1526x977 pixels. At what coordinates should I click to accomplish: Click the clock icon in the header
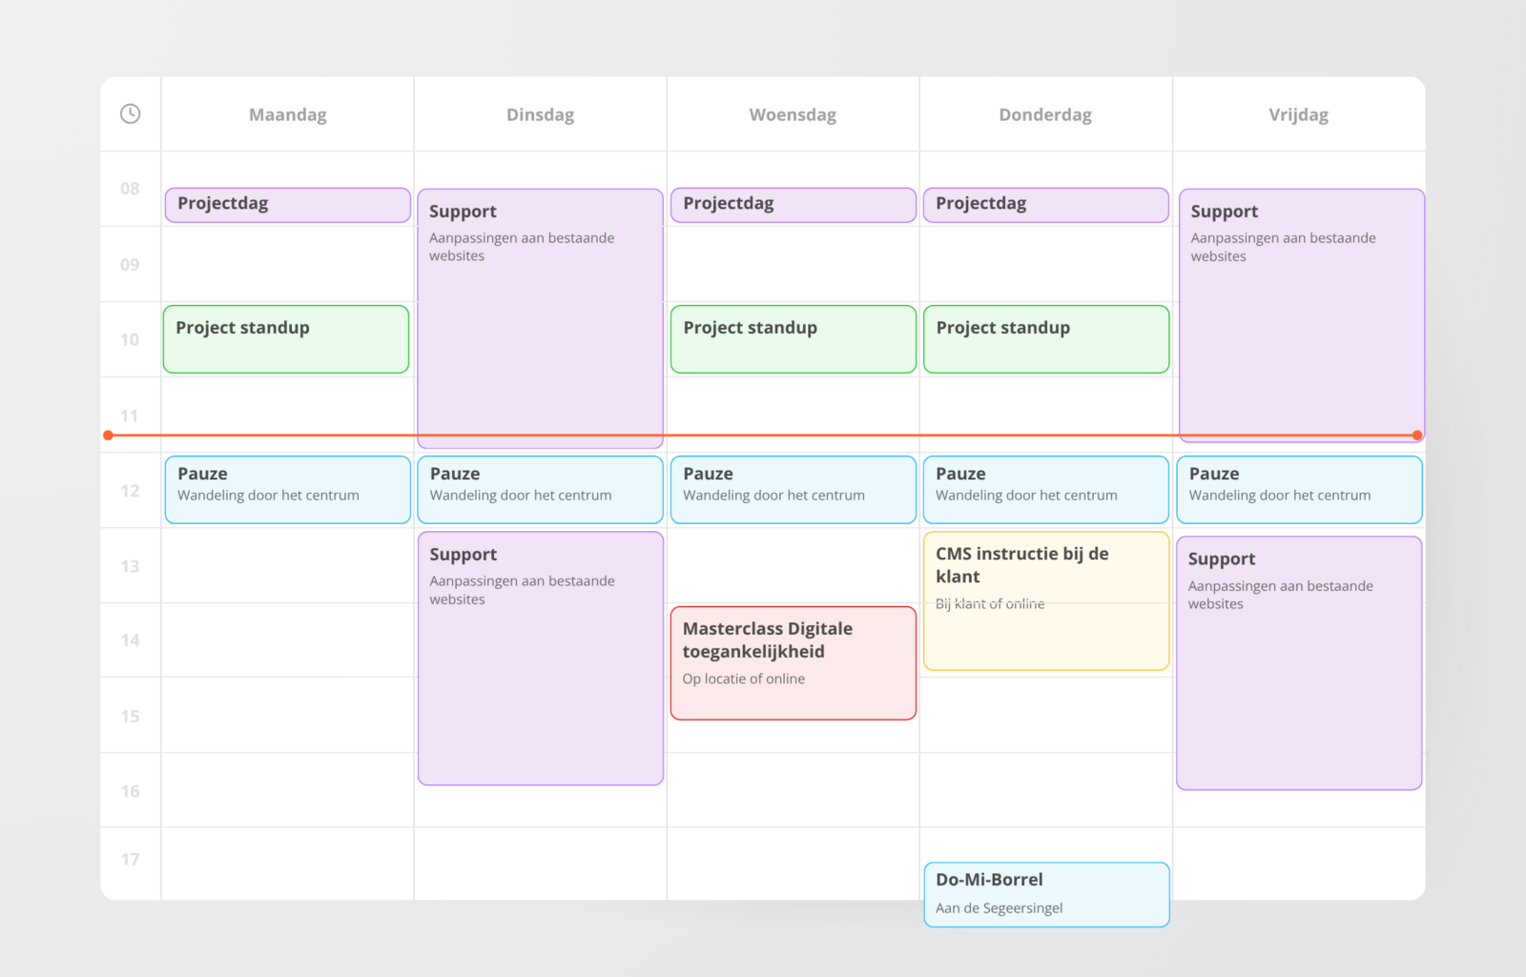point(131,114)
